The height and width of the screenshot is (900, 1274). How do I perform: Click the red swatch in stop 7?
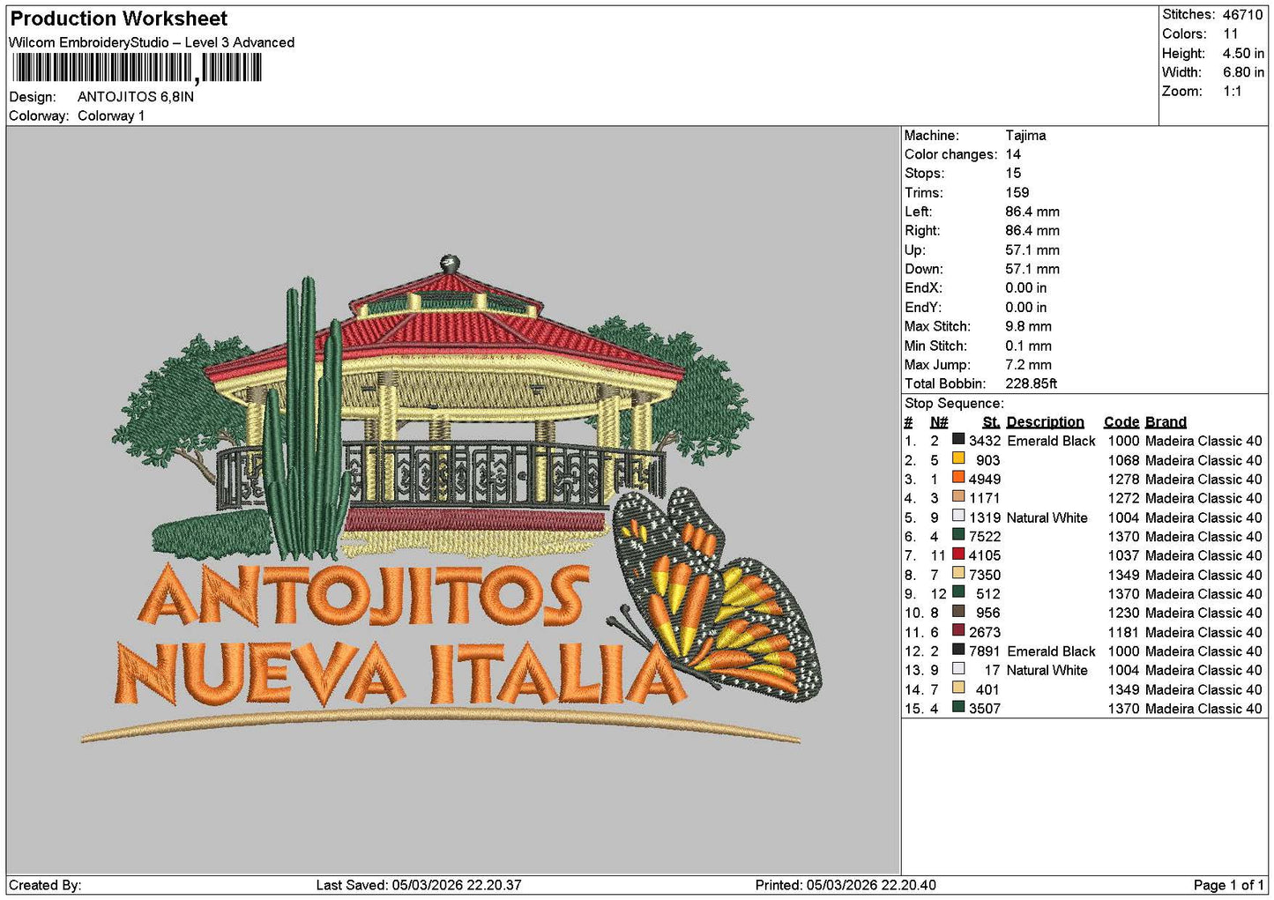(x=958, y=554)
